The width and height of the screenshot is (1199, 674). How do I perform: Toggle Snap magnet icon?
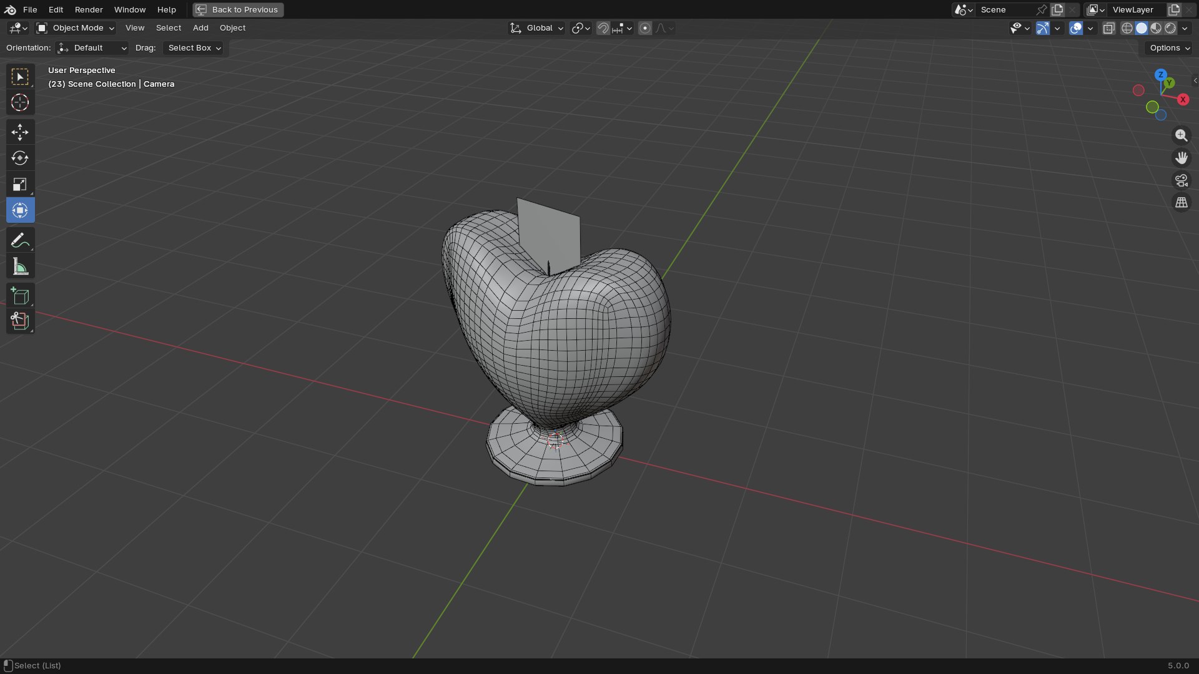[603, 28]
